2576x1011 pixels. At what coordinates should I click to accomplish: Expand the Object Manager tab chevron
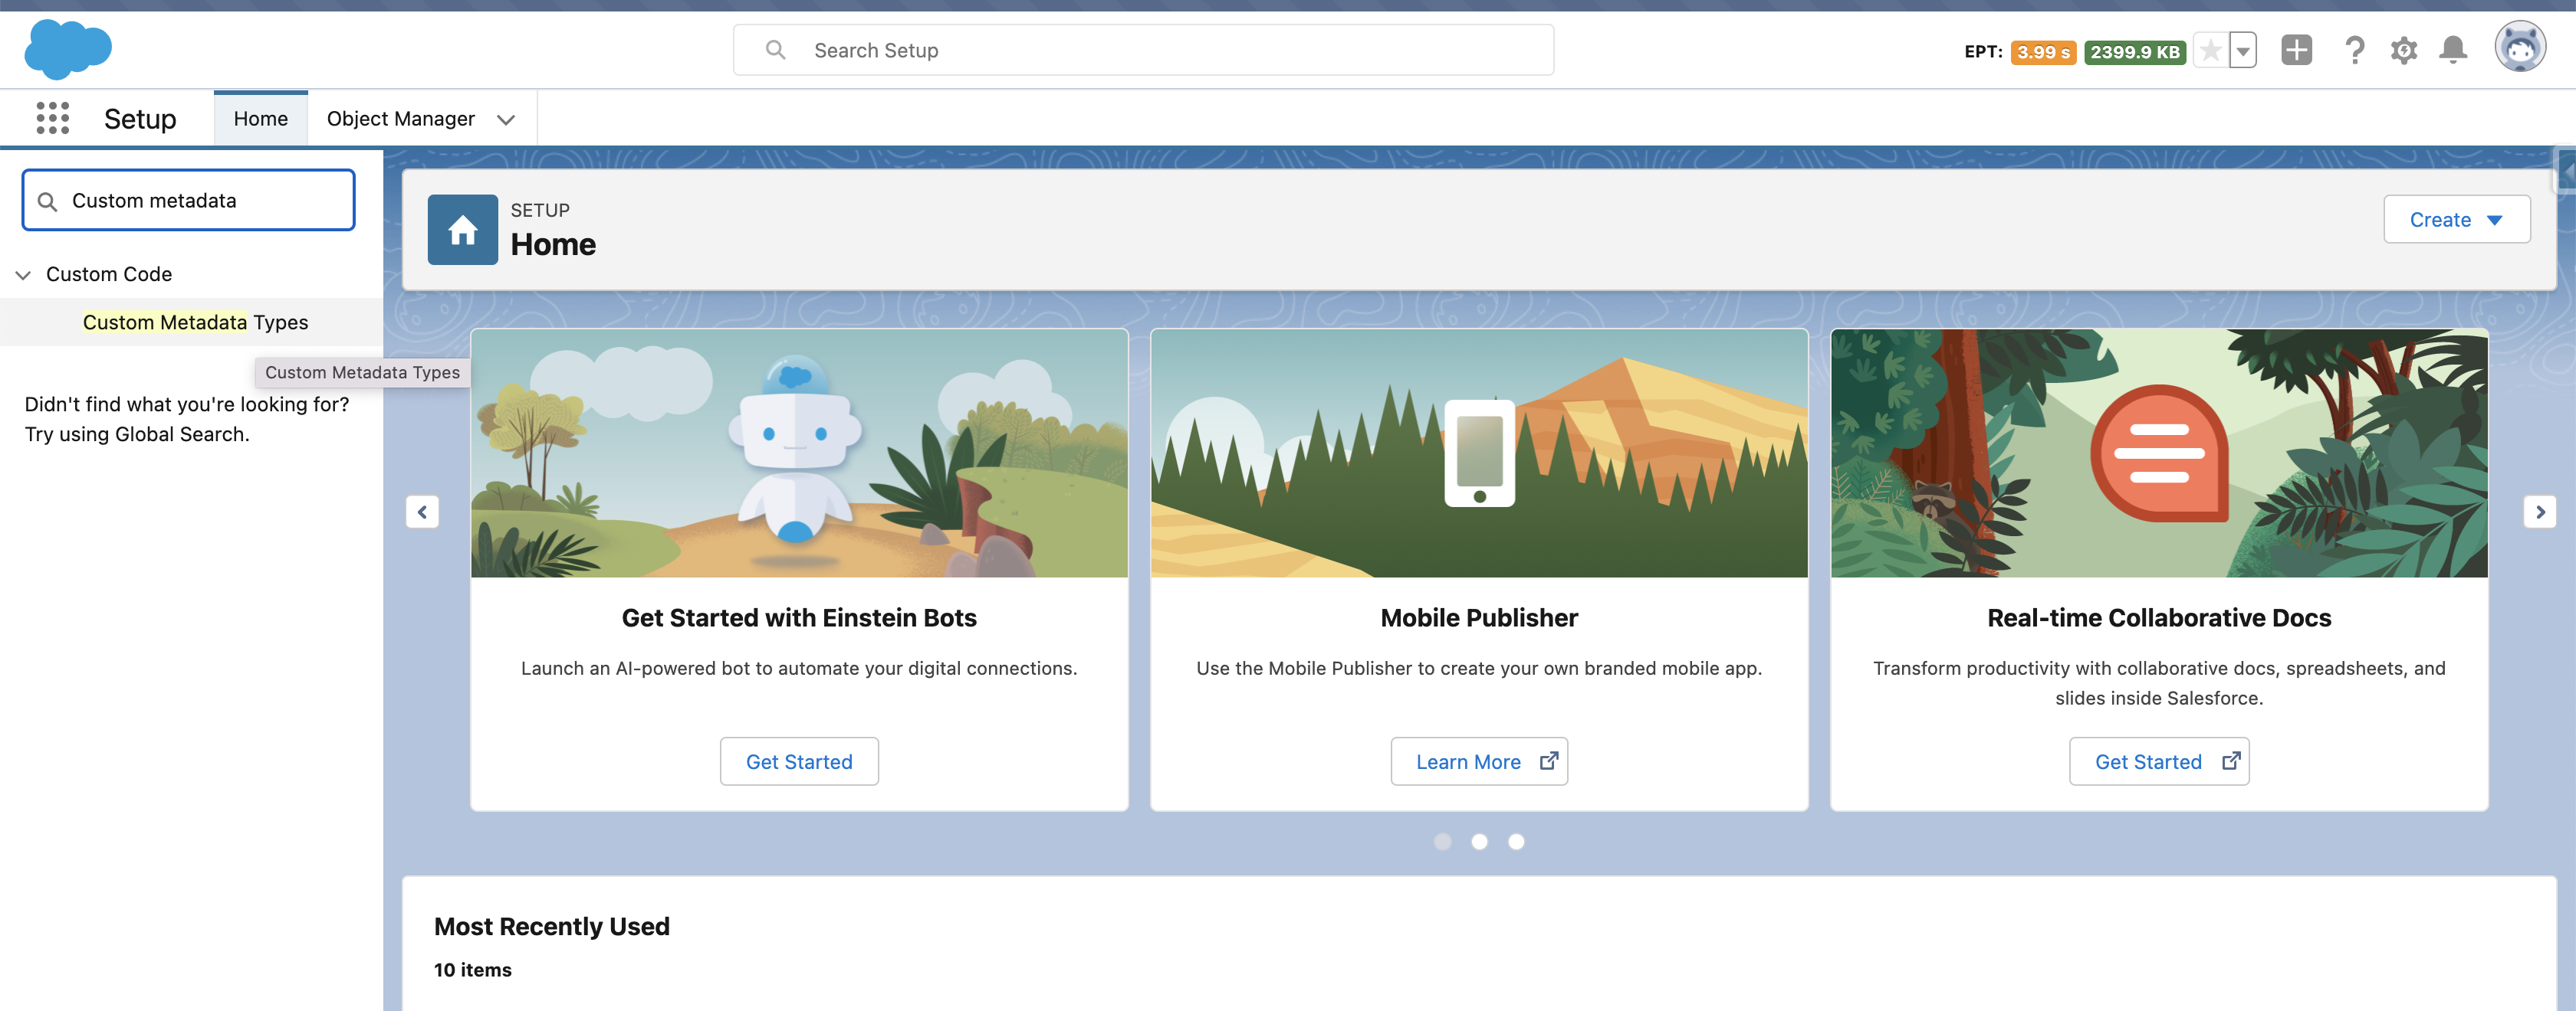point(506,119)
